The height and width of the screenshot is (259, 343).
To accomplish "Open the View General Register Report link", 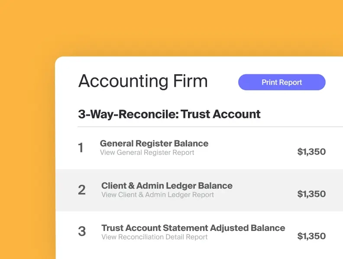I will 147,152.
